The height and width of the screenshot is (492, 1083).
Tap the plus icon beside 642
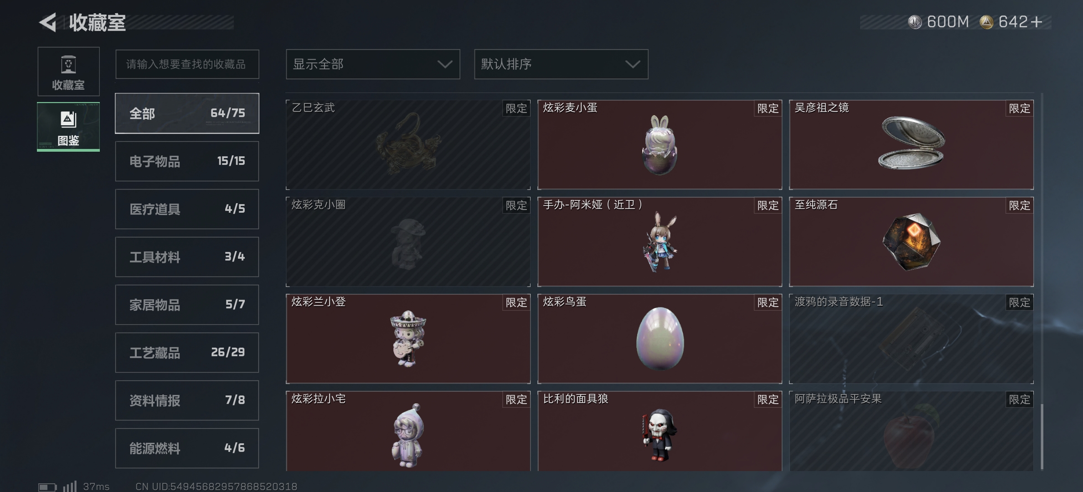(1036, 22)
